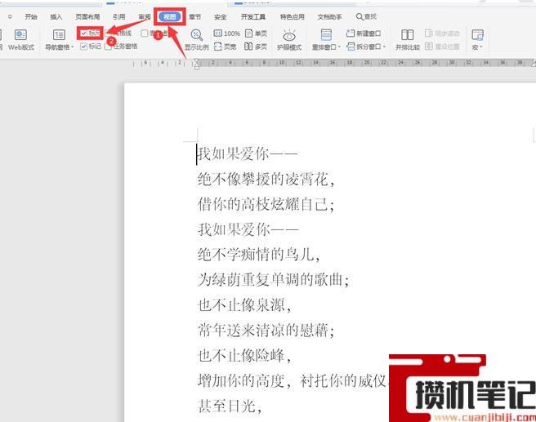Screen dimensions: 536x422
Task: Open the 引用 References tab
Action: [x=119, y=16]
